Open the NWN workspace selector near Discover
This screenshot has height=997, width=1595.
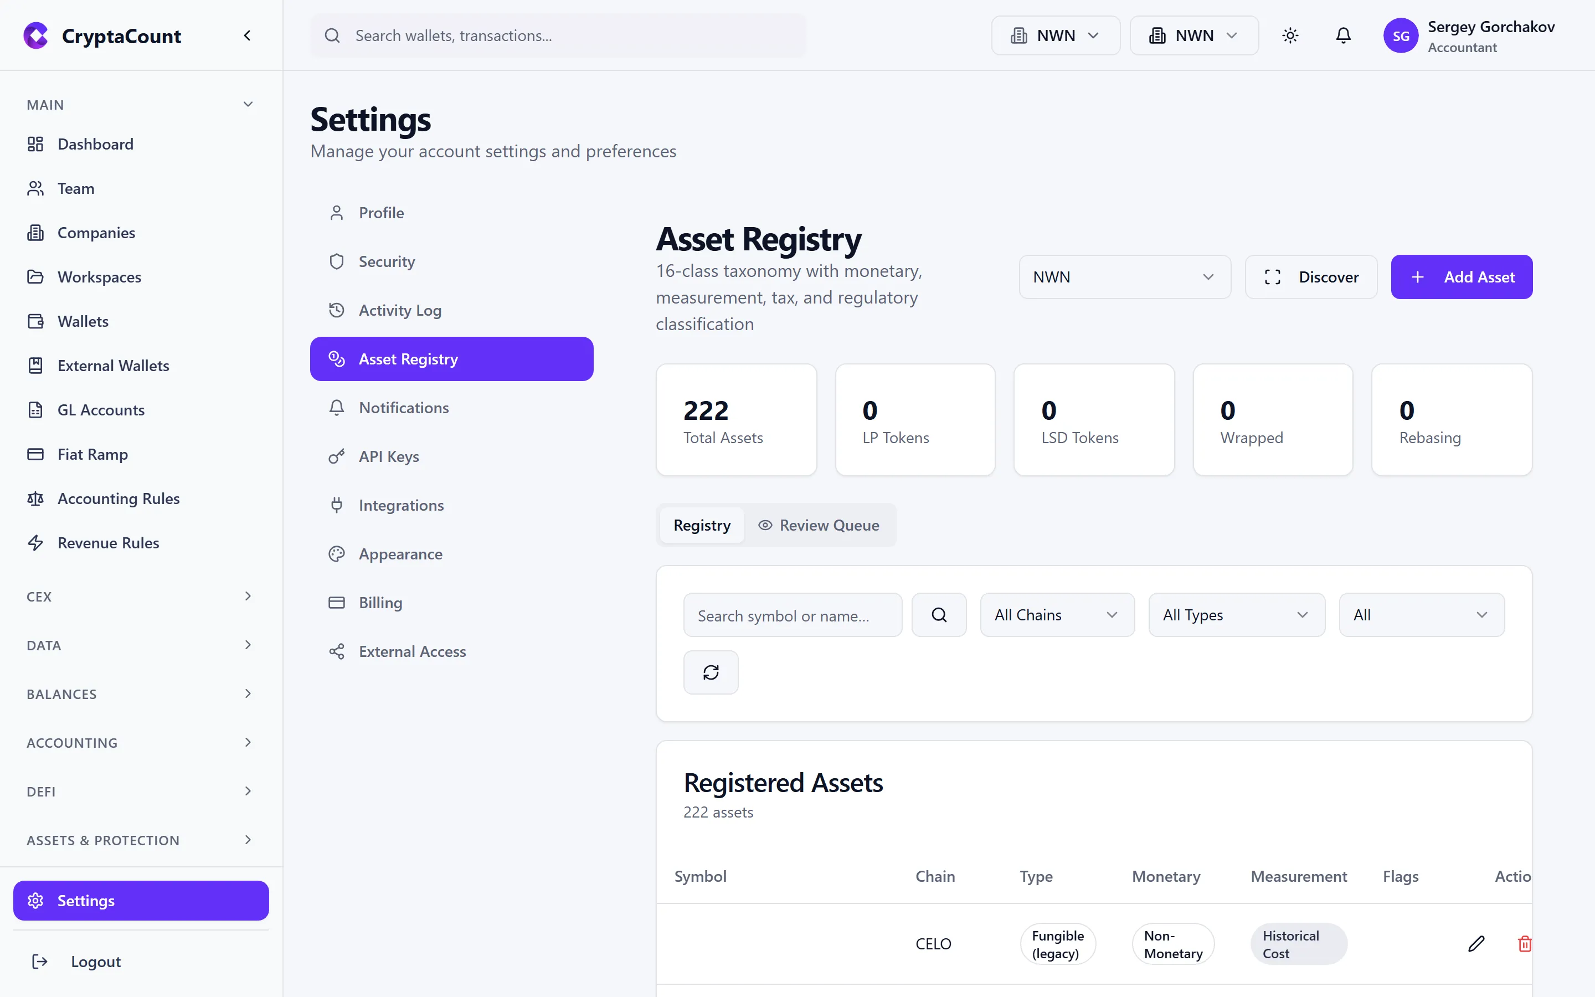click(1124, 276)
